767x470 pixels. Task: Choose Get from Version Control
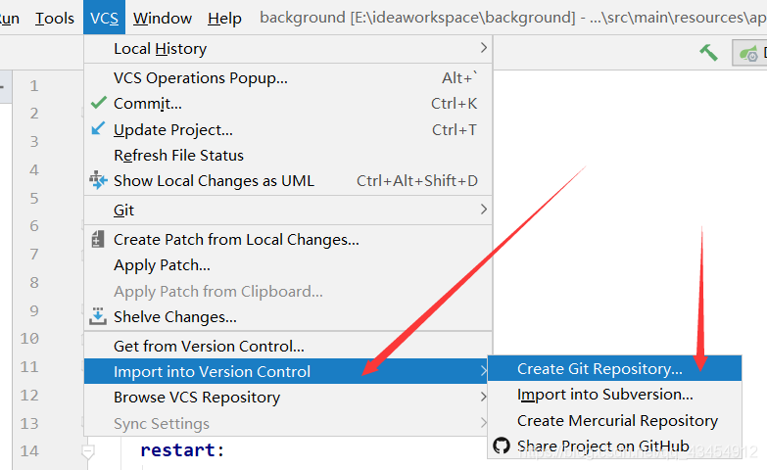point(209,346)
